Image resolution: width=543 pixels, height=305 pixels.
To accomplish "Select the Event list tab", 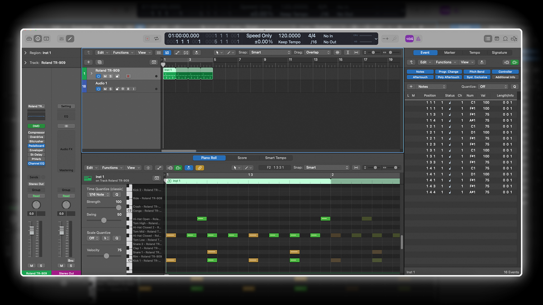I will 425,52.
